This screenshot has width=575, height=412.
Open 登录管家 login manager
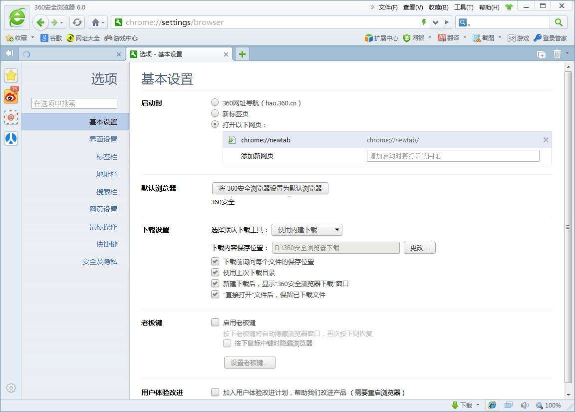[550, 38]
